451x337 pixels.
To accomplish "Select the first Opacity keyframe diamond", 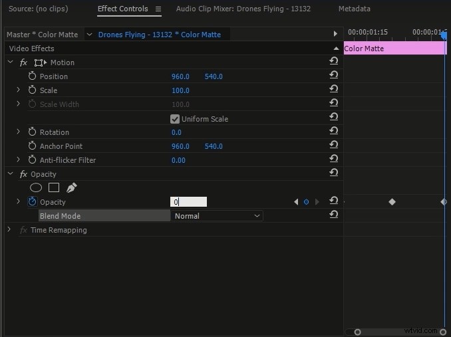I will point(392,202).
